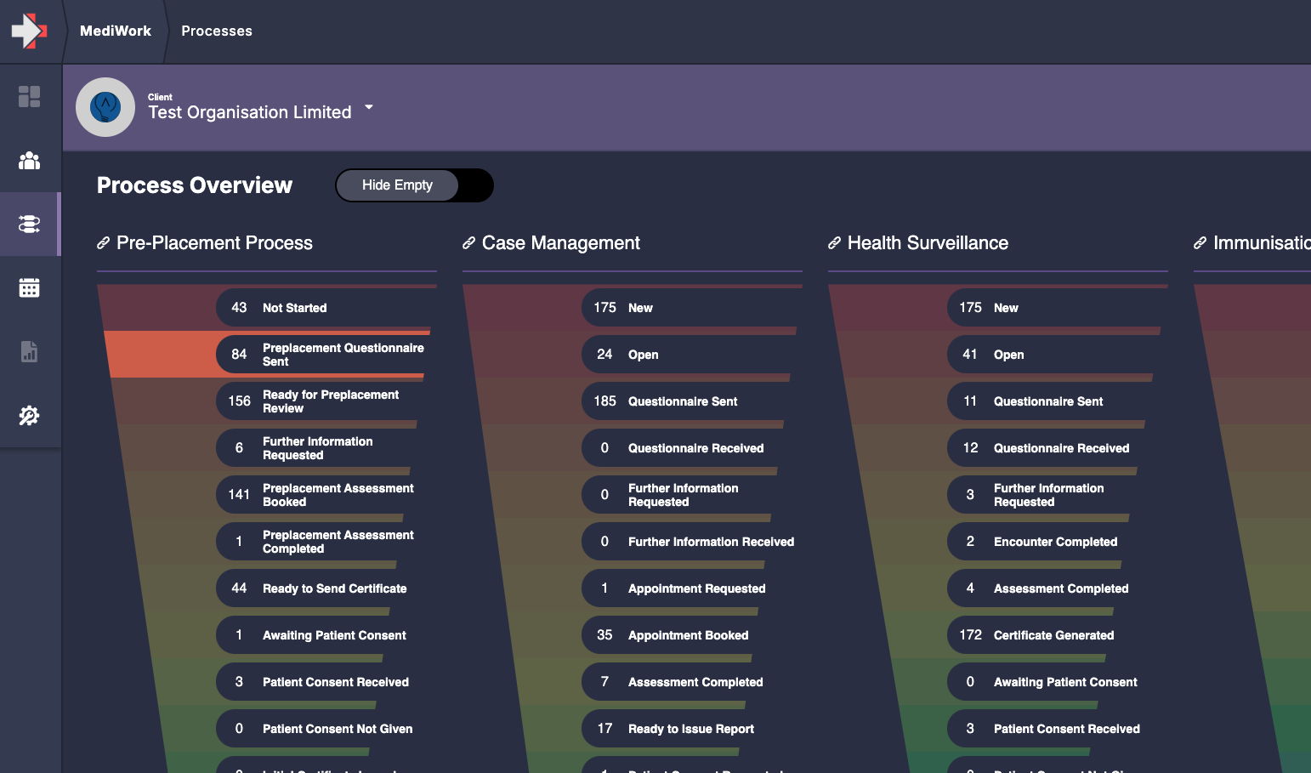Screen dimensions: 1311x773
Task: Open the Preplacement Questionnaire Sent stage
Action: point(325,355)
